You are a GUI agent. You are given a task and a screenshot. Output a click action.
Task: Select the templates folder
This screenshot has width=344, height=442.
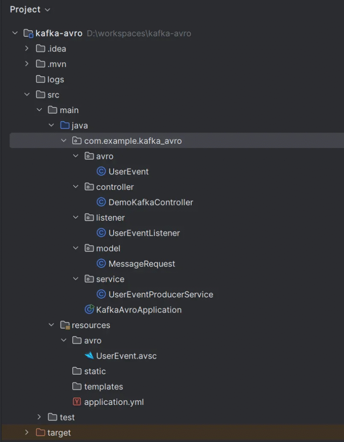[x=103, y=387]
